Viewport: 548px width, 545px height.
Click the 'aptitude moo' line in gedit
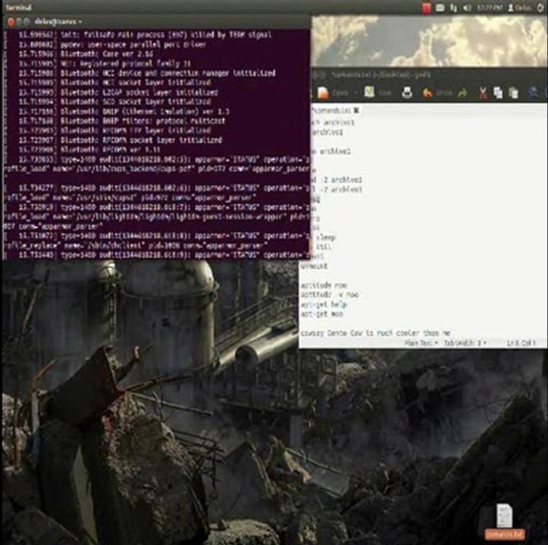(x=324, y=285)
